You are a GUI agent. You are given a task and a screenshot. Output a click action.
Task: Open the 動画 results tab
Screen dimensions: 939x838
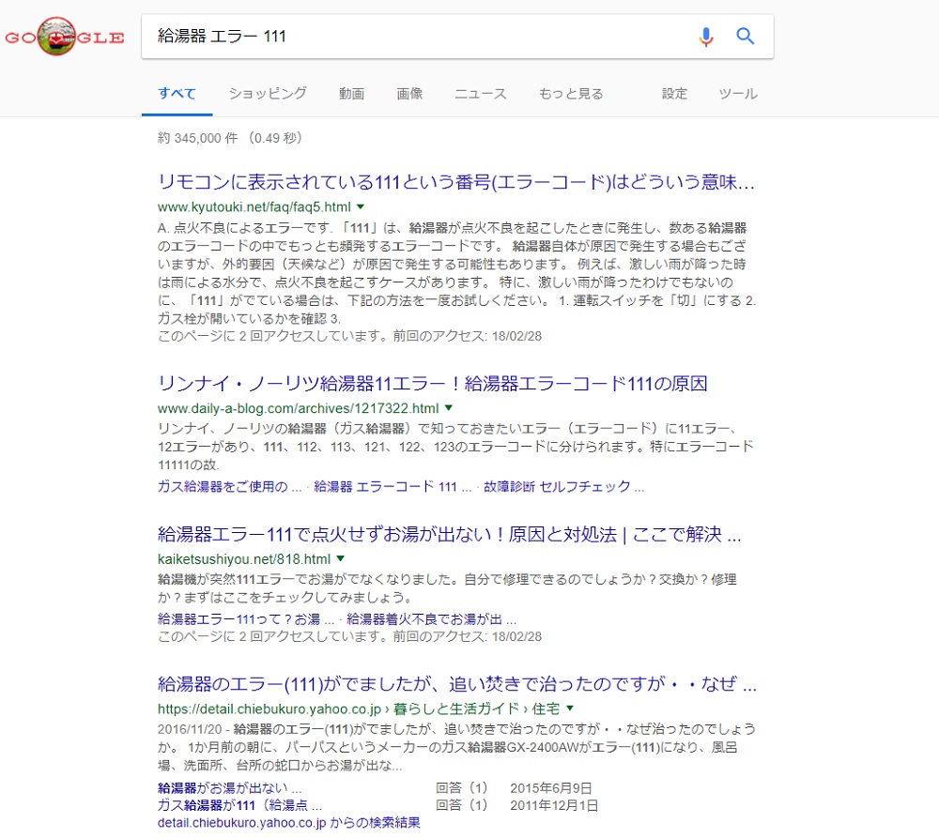[351, 94]
